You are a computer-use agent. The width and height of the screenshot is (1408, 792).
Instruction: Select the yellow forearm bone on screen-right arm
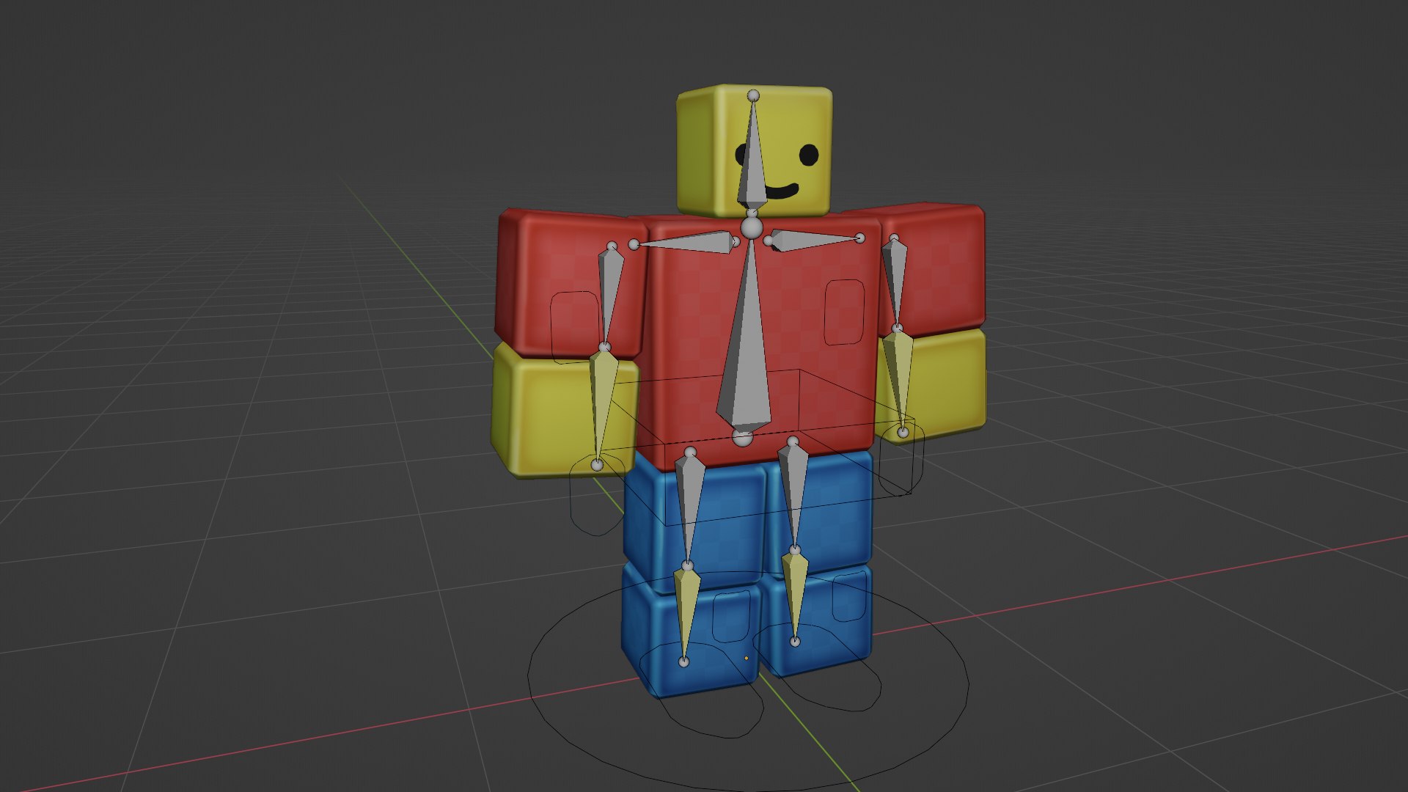tap(898, 379)
